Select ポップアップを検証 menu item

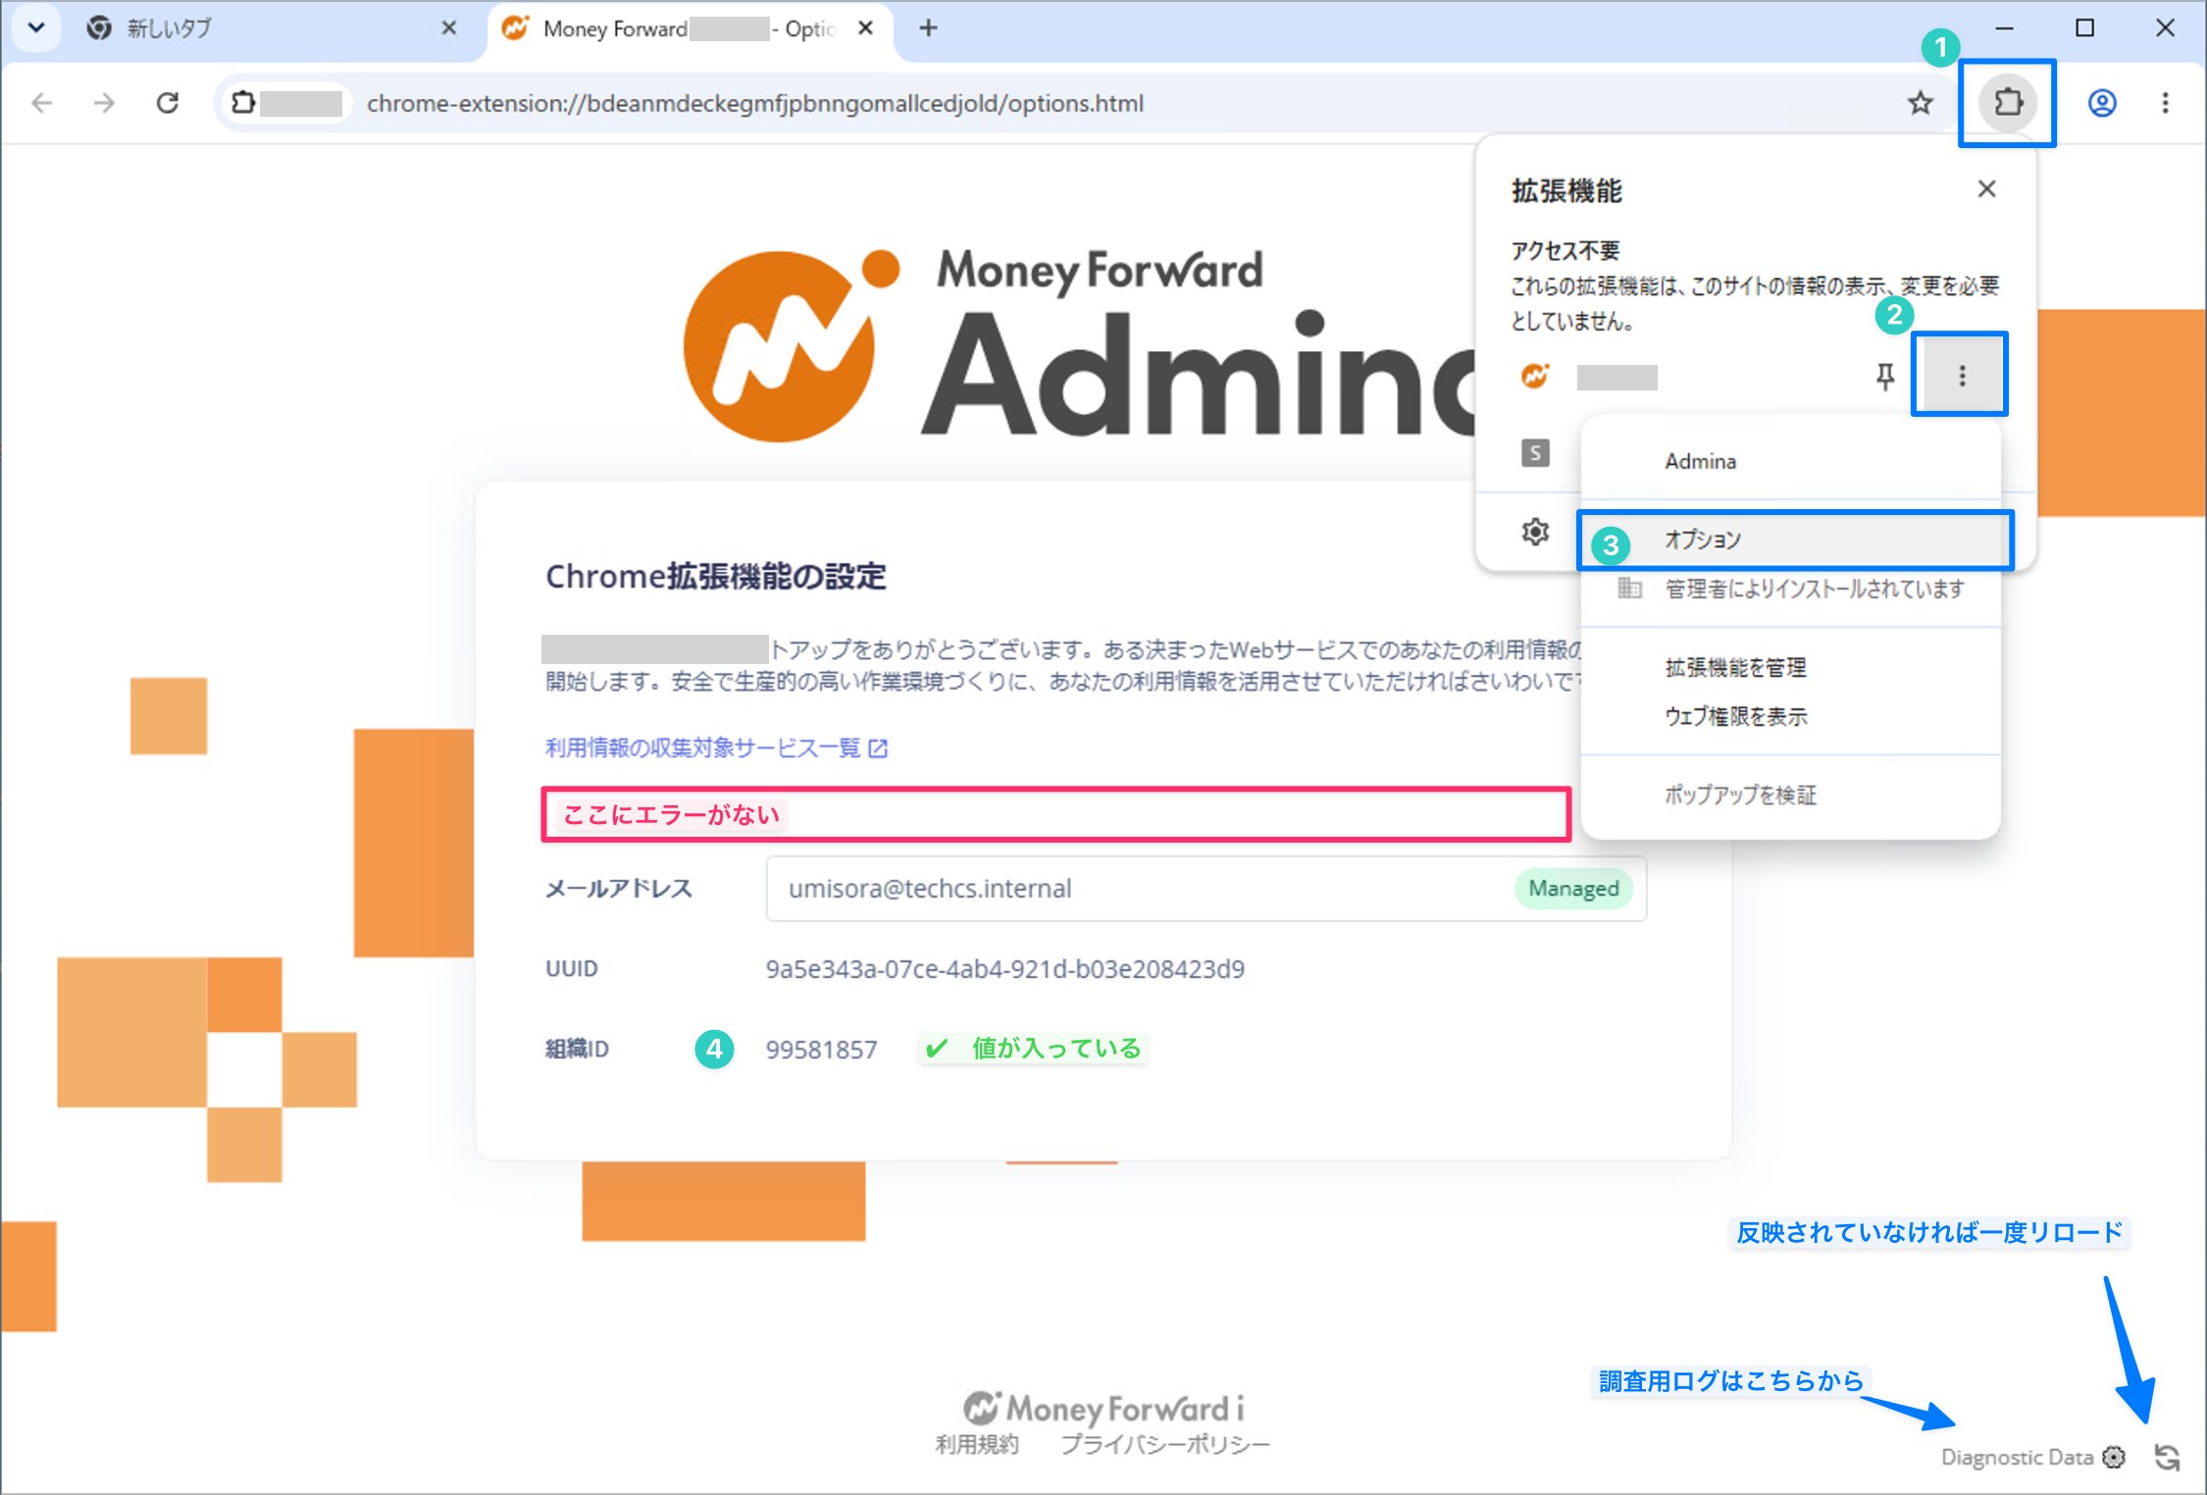pos(1791,796)
